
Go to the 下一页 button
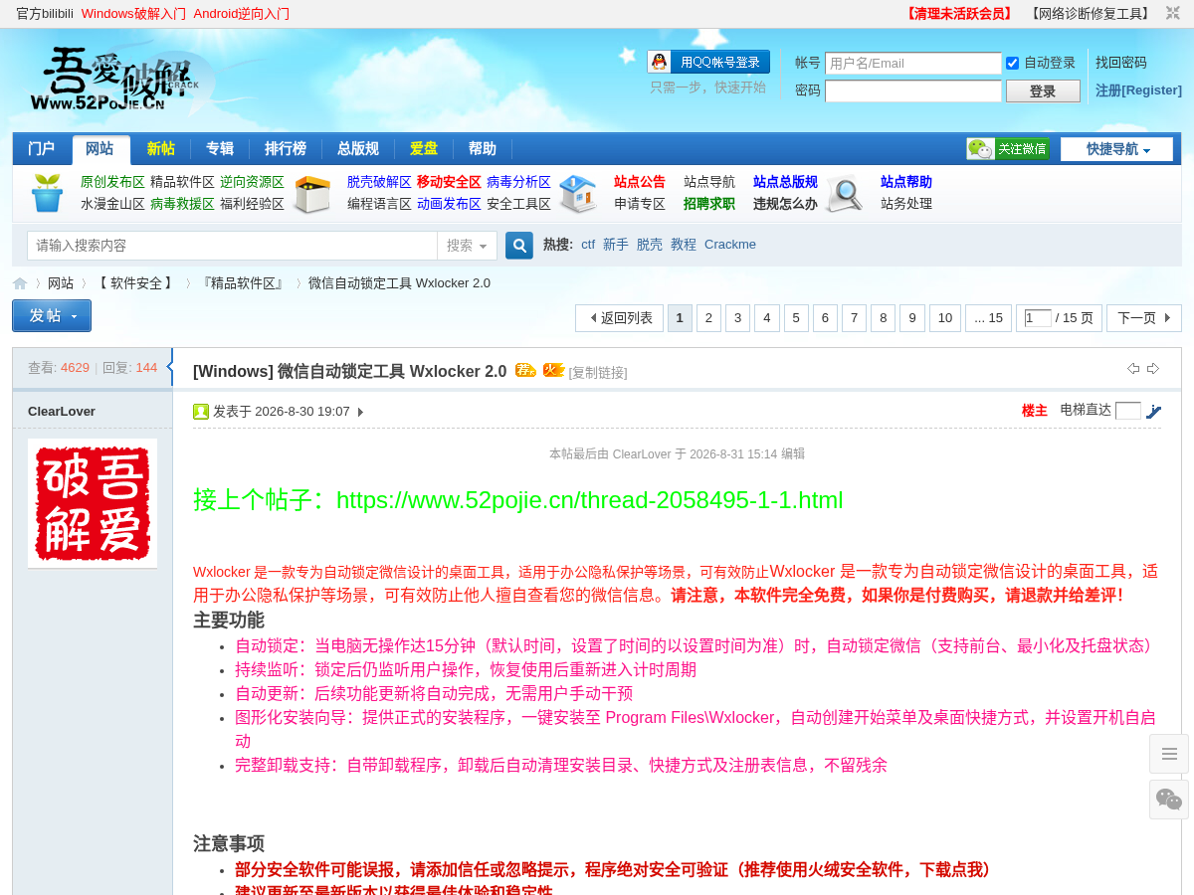1144,318
